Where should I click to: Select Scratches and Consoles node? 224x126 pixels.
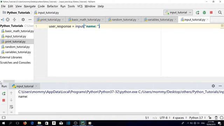[x=15, y=63]
